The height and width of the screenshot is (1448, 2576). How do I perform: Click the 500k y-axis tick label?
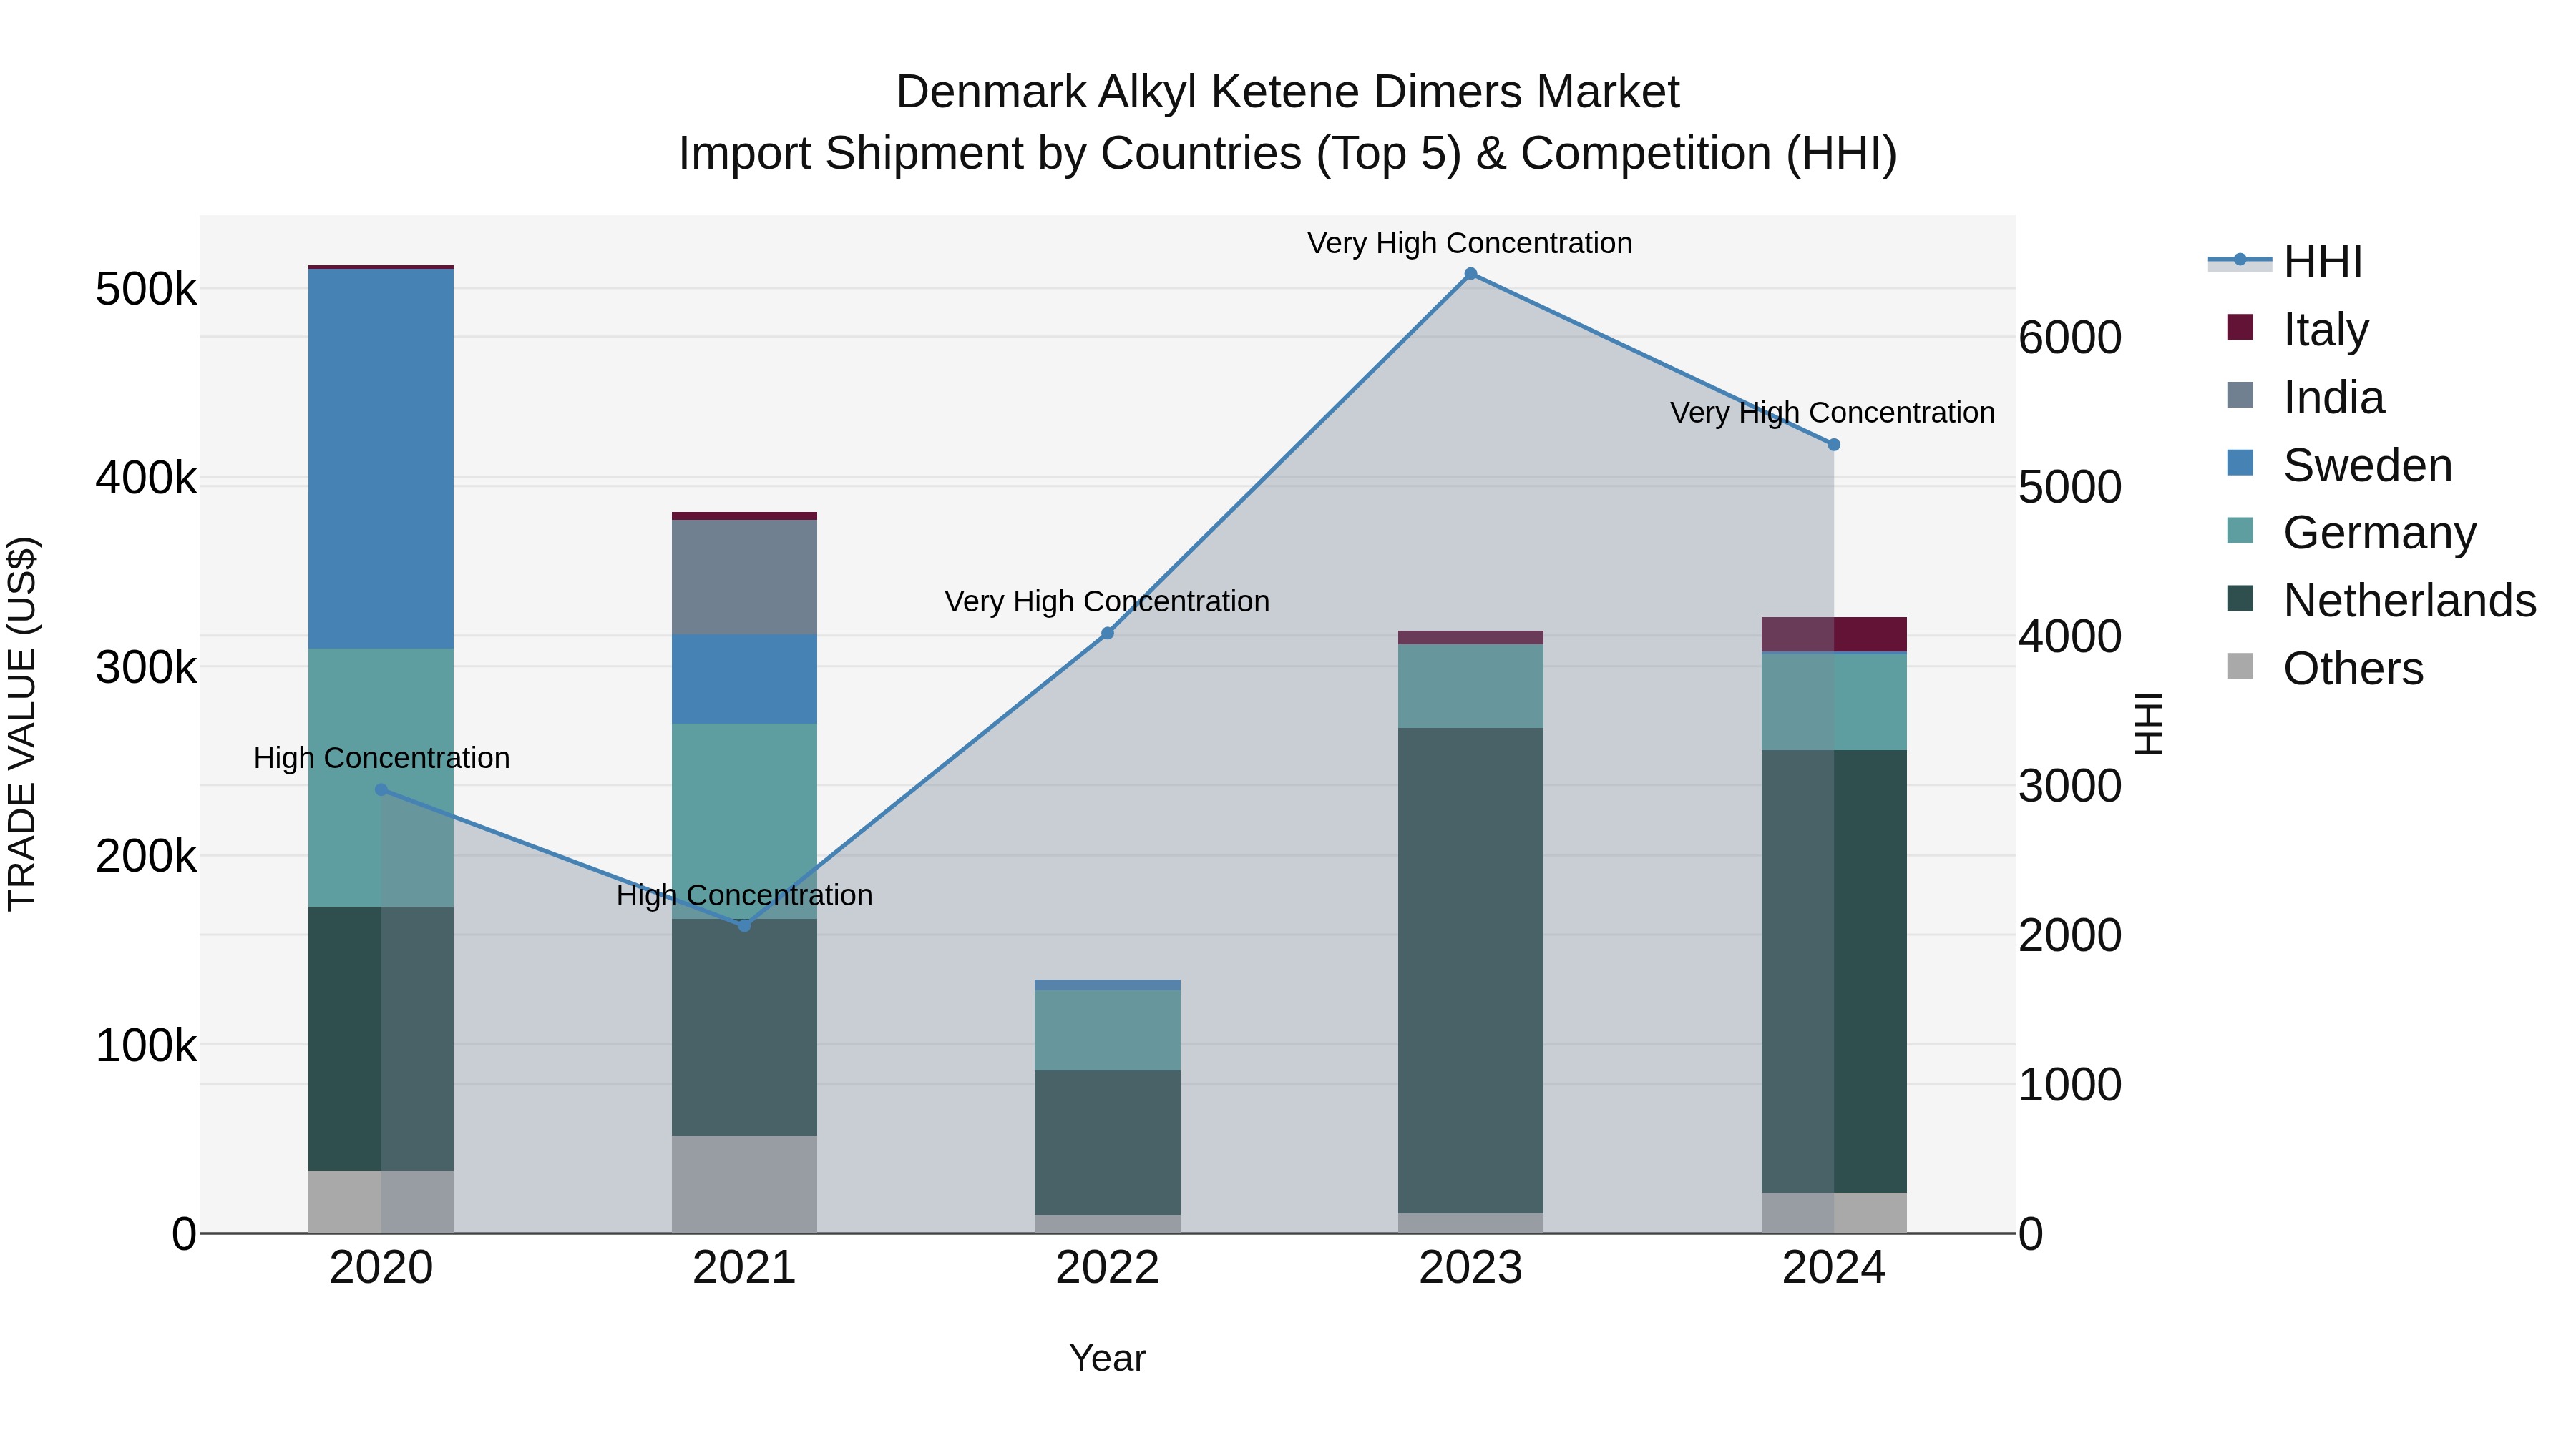pos(146,290)
